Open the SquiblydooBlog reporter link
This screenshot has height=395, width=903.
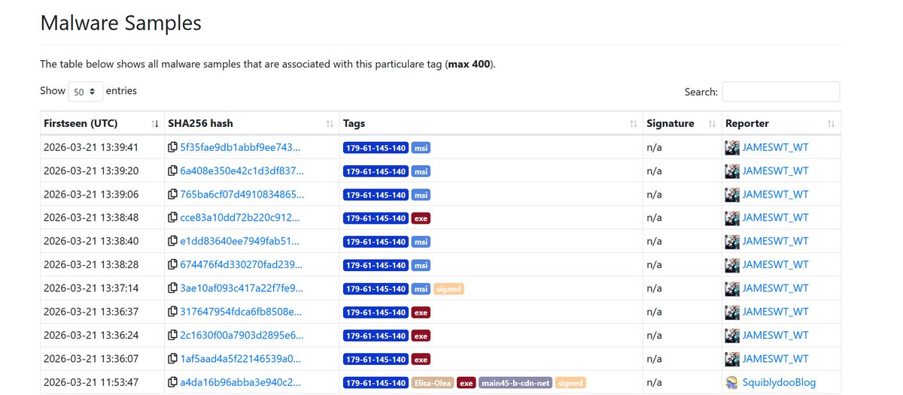pyautogui.click(x=779, y=382)
